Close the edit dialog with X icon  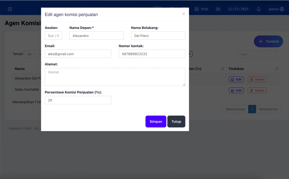tap(183, 14)
